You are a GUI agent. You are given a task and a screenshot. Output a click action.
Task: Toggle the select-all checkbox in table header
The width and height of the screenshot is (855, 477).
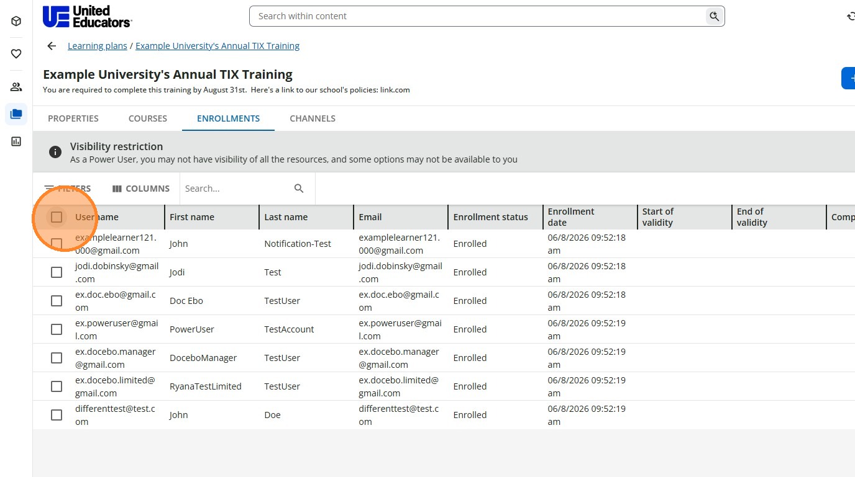(x=57, y=217)
